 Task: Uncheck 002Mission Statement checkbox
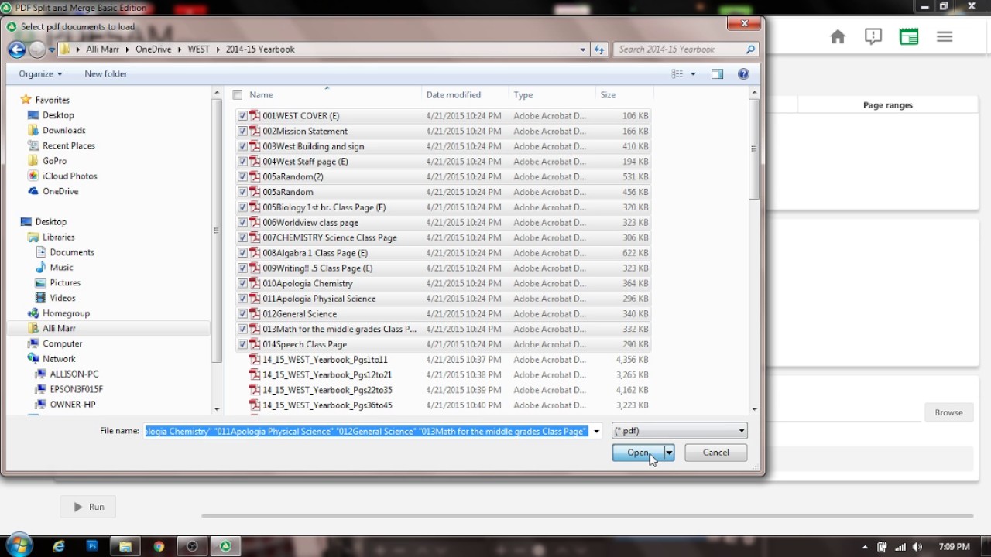pos(242,132)
